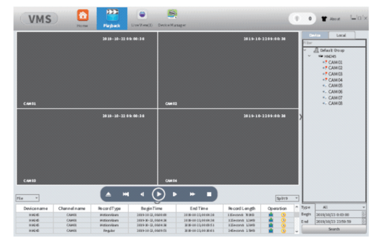Collapse the HM245 device node
Viewport: 389px width, 242px height.
coord(310,56)
